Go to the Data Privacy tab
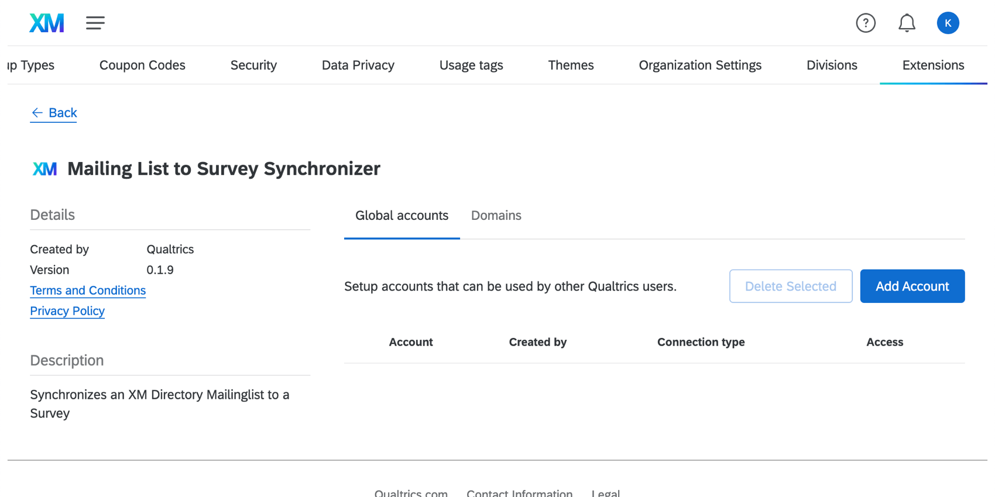This screenshot has width=995, height=497. 358,65
